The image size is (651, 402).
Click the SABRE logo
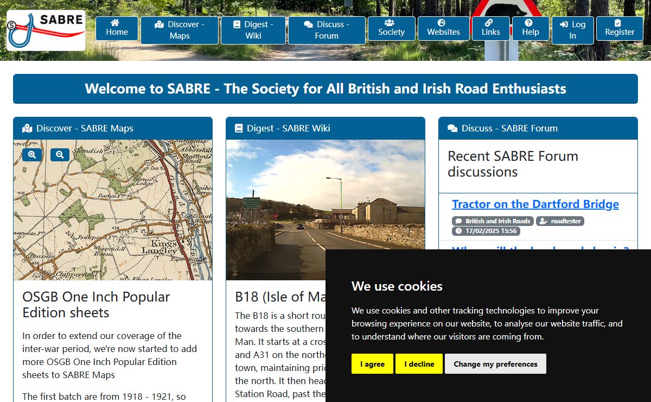point(46,30)
